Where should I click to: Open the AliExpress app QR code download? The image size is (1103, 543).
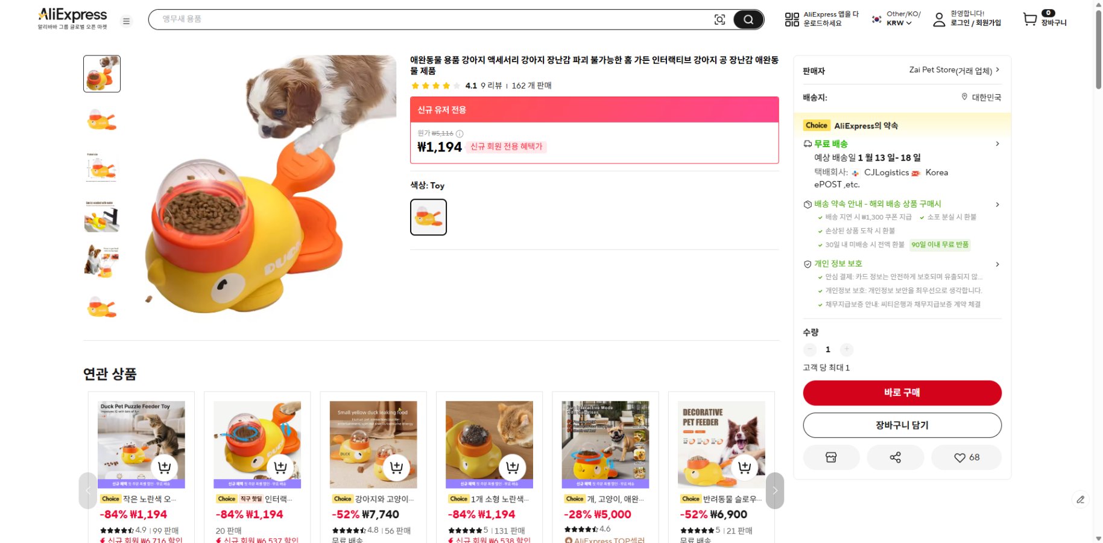pyautogui.click(x=792, y=19)
